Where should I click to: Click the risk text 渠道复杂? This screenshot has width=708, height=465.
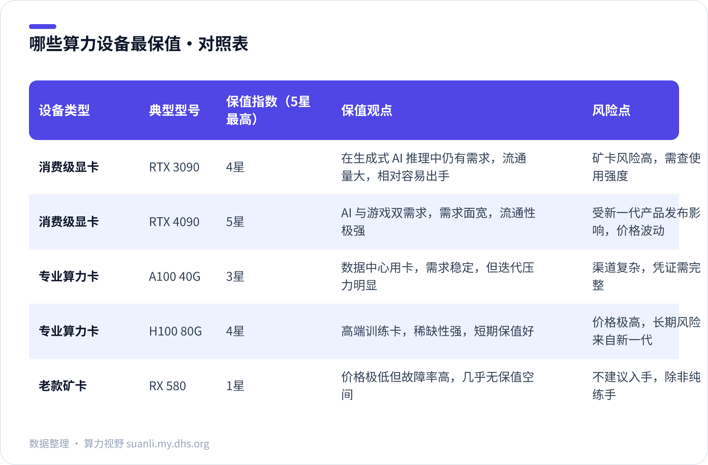coord(616,268)
